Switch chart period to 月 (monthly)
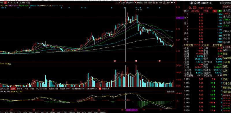 [11, 3]
